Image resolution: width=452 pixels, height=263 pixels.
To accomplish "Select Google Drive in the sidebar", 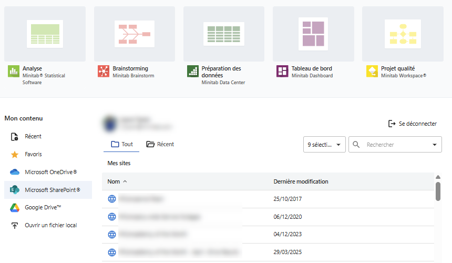I will coord(48,207).
